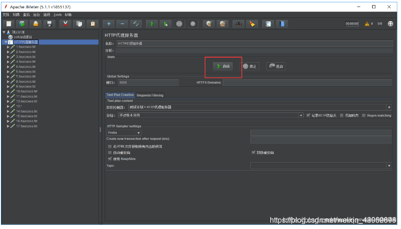The width and height of the screenshot is (401, 229).
Task: Check 从HTML文件获取所有内含的资源 option
Action: pyautogui.click(x=110, y=146)
